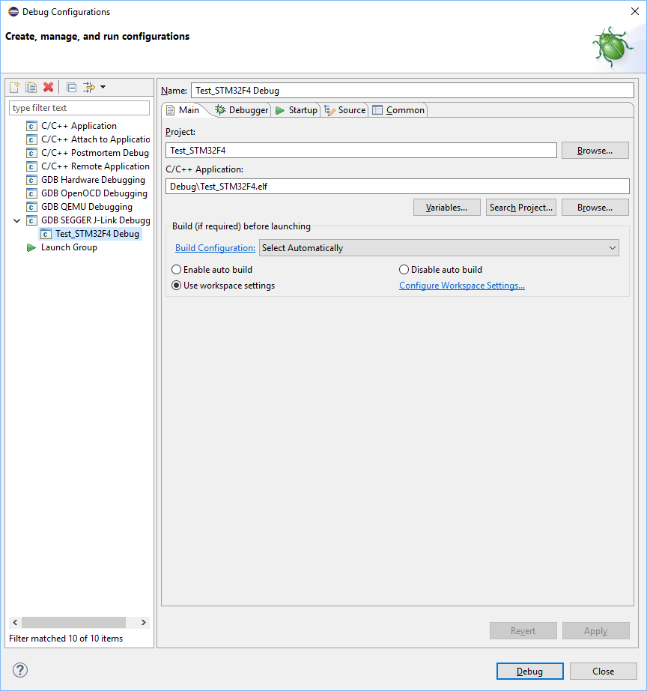Duplicate the selected launch configuration
The width and height of the screenshot is (647, 691).
click(x=31, y=88)
